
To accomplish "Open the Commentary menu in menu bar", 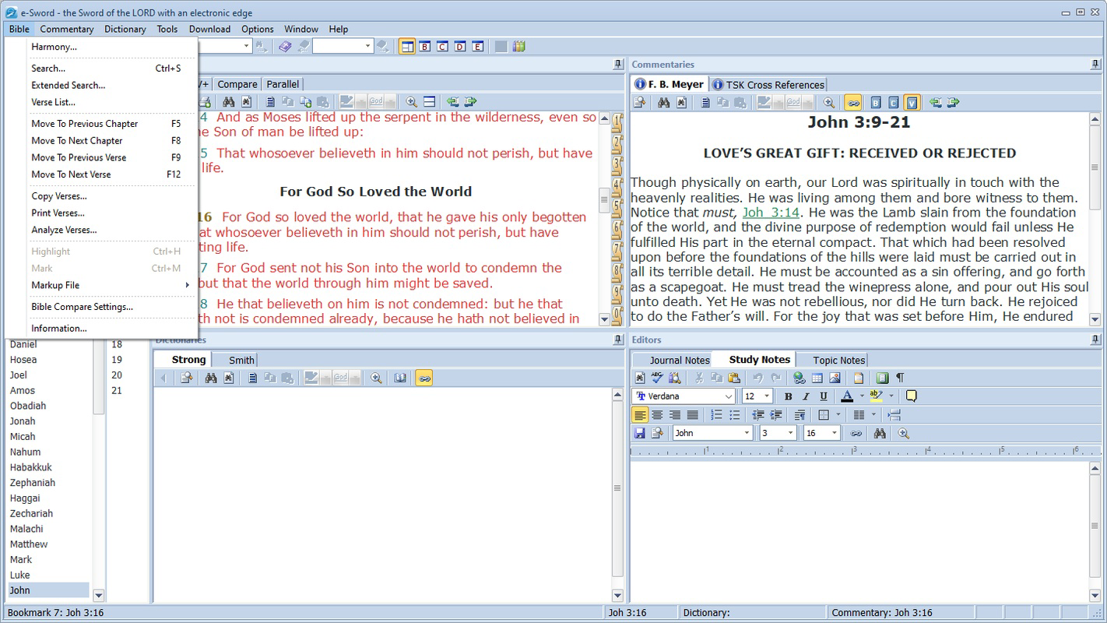I will coord(67,29).
